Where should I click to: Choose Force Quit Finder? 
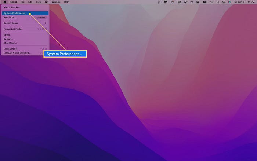pyautogui.click(x=25, y=29)
